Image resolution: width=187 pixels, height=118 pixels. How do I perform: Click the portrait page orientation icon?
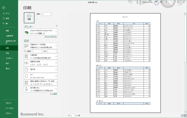(x=26, y=70)
